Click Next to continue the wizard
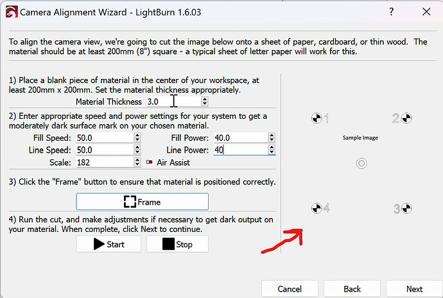The image size is (443, 298). [415, 289]
